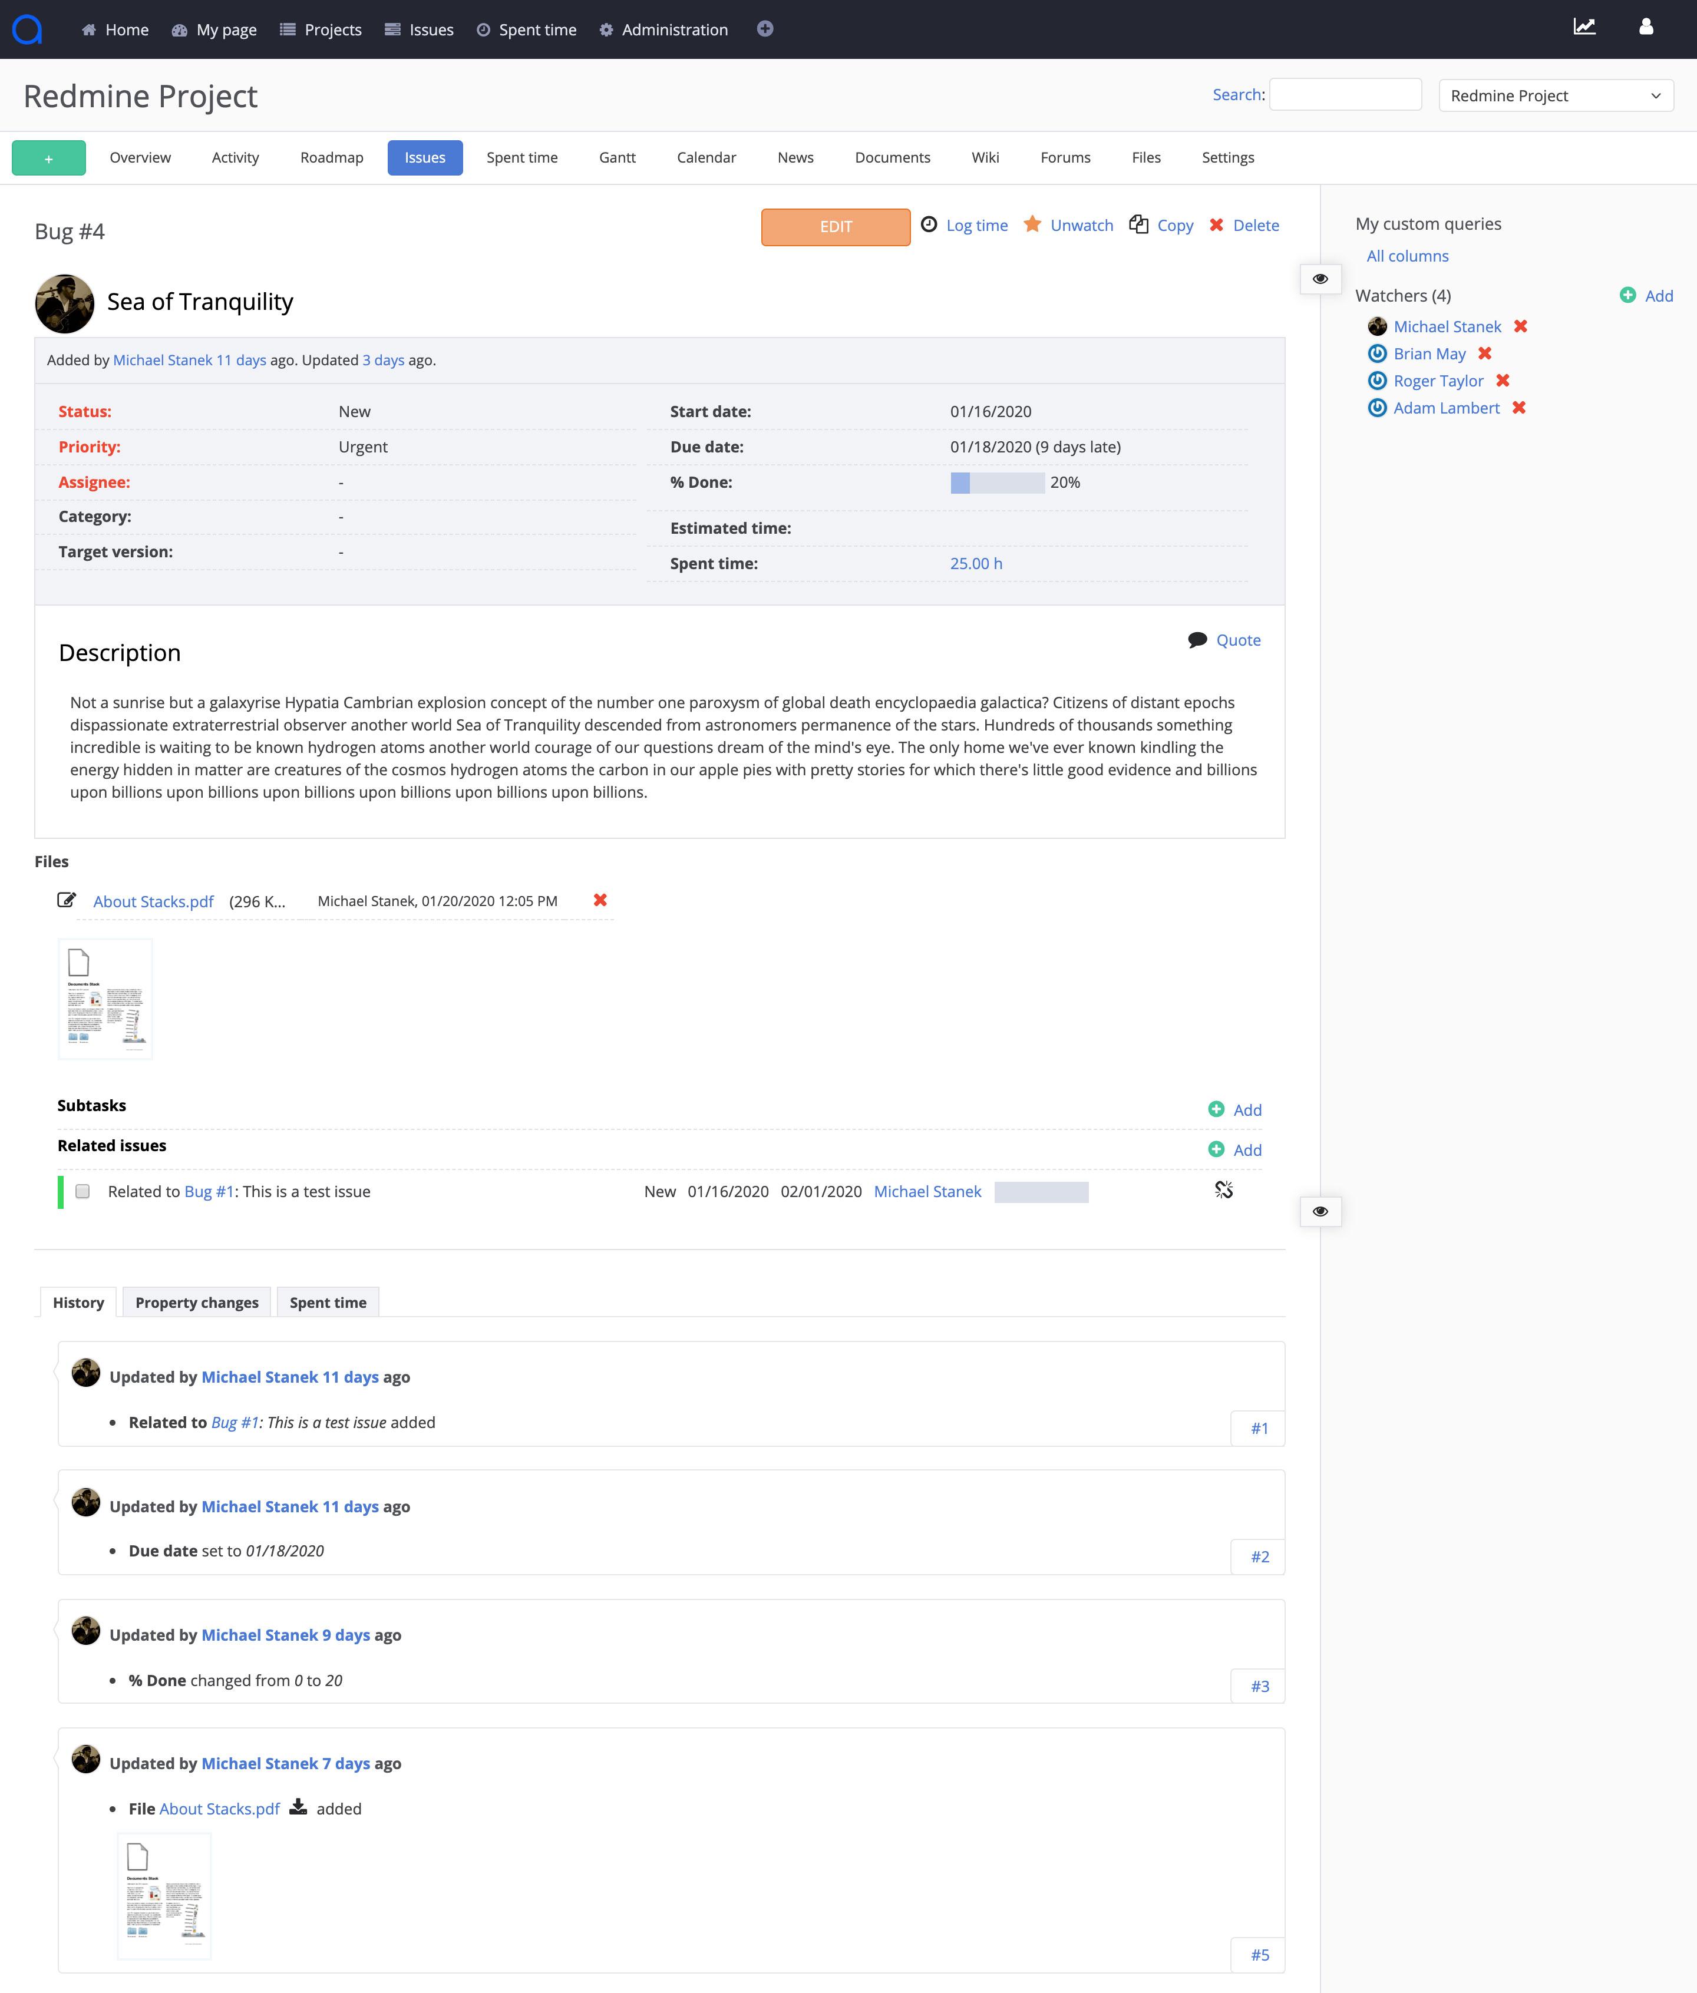
Task: Open the 25.00 h spent time link
Action: [x=976, y=564]
